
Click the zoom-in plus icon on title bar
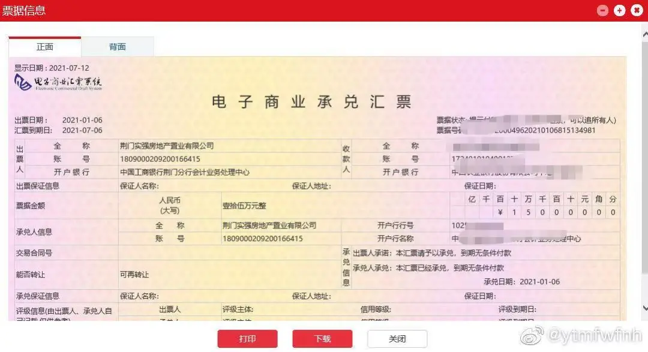619,10
